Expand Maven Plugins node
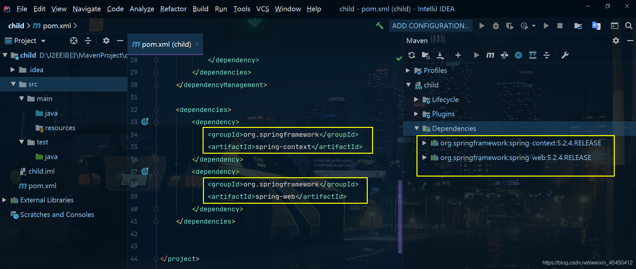Viewport: 636px width, 269px height. [x=416, y=114]
